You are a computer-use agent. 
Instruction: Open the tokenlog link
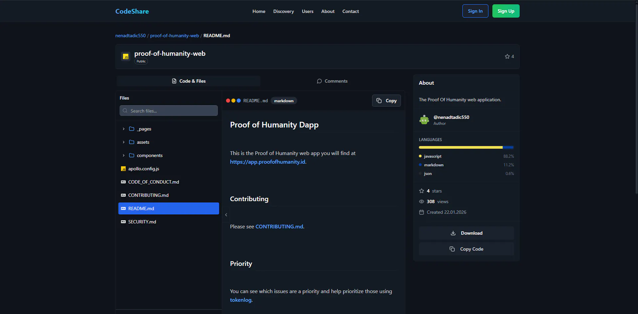pyautogui.click(x=241, y=300)
